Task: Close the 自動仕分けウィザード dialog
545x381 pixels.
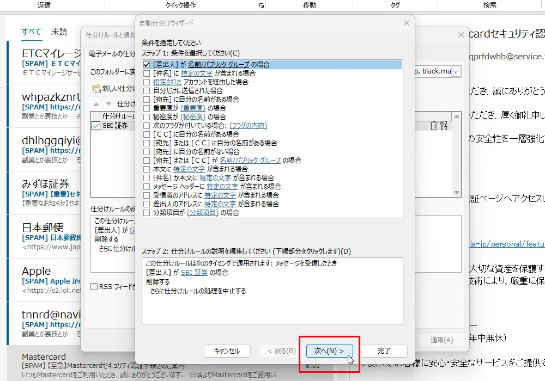Action: tap(407, 23)
